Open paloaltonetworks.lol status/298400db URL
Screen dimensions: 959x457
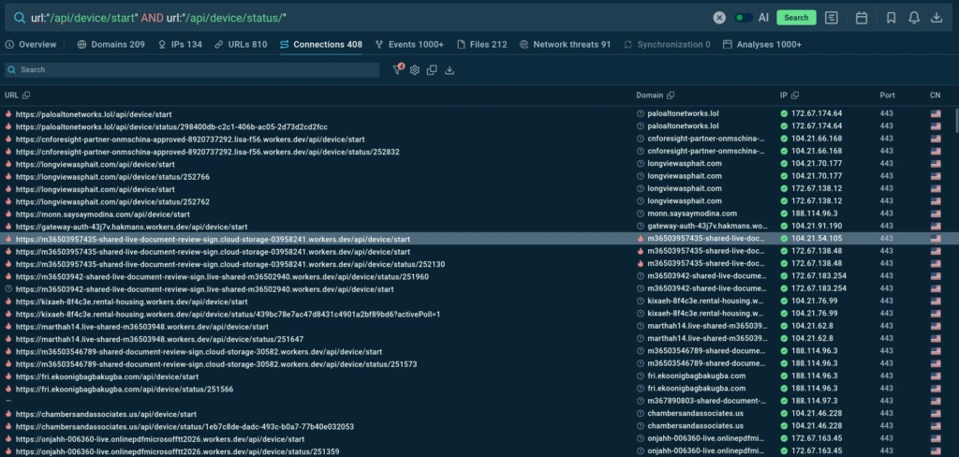coord(171,126)
